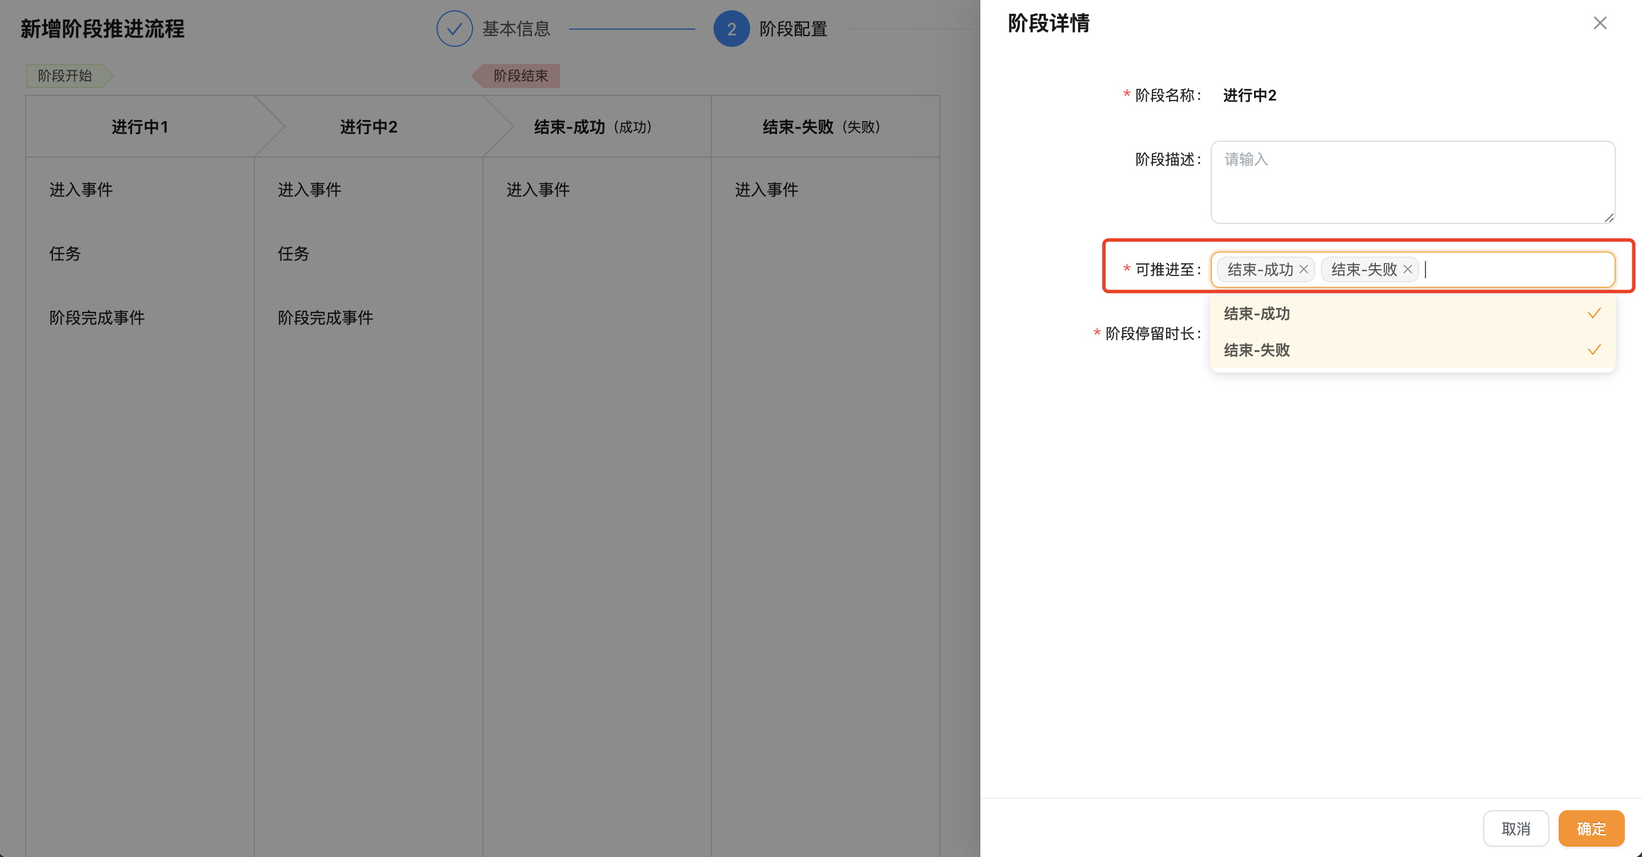Remove the 结束-失败 tag
The height and width of the screenshot is (857, 1642).
tap(1407, 269)
